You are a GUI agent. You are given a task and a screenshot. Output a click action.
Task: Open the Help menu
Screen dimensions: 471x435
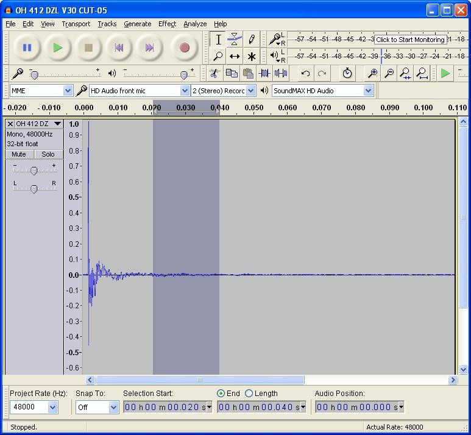click(x=221, y=24)
